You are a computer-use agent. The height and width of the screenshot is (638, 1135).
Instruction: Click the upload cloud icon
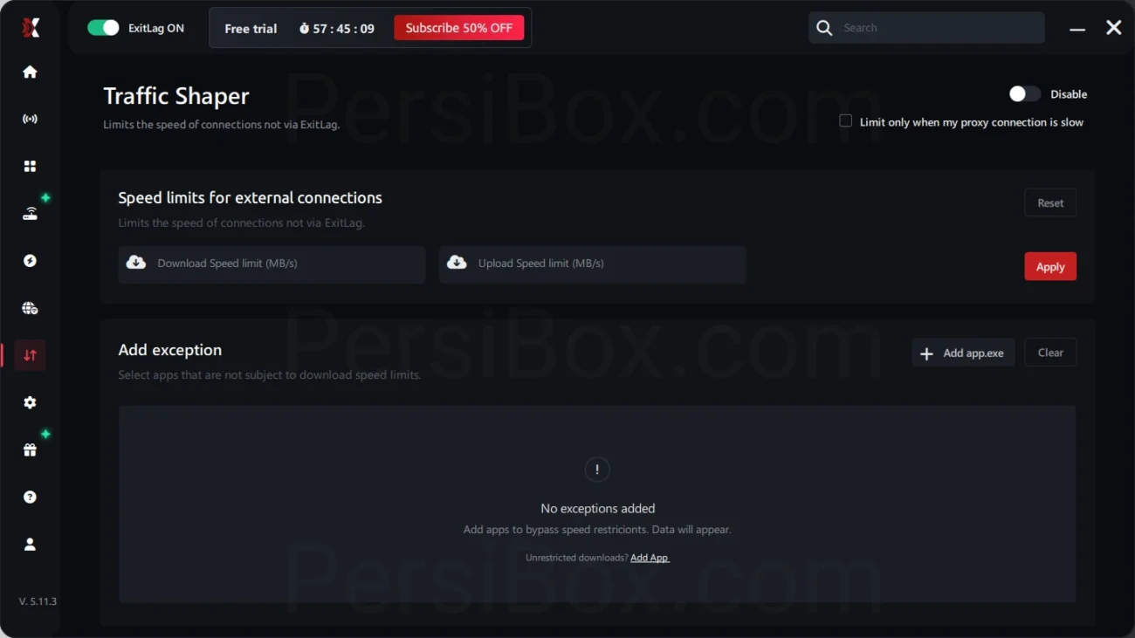(457, 262)
